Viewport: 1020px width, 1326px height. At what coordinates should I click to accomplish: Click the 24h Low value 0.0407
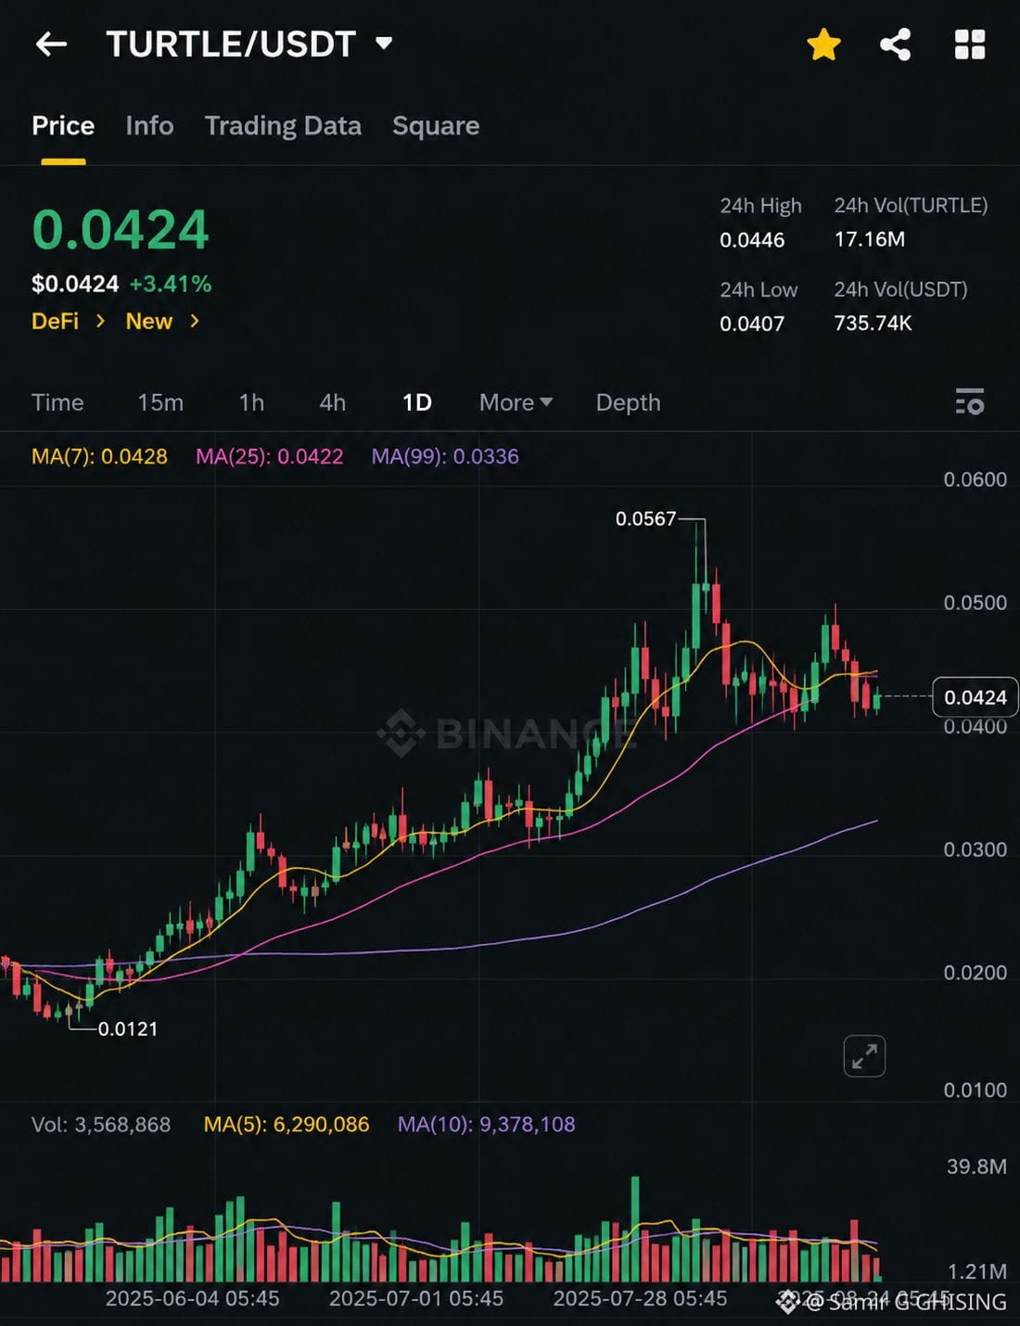[752, 324]
